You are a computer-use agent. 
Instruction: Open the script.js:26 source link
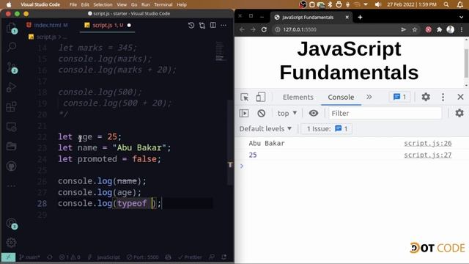point(428,144)
